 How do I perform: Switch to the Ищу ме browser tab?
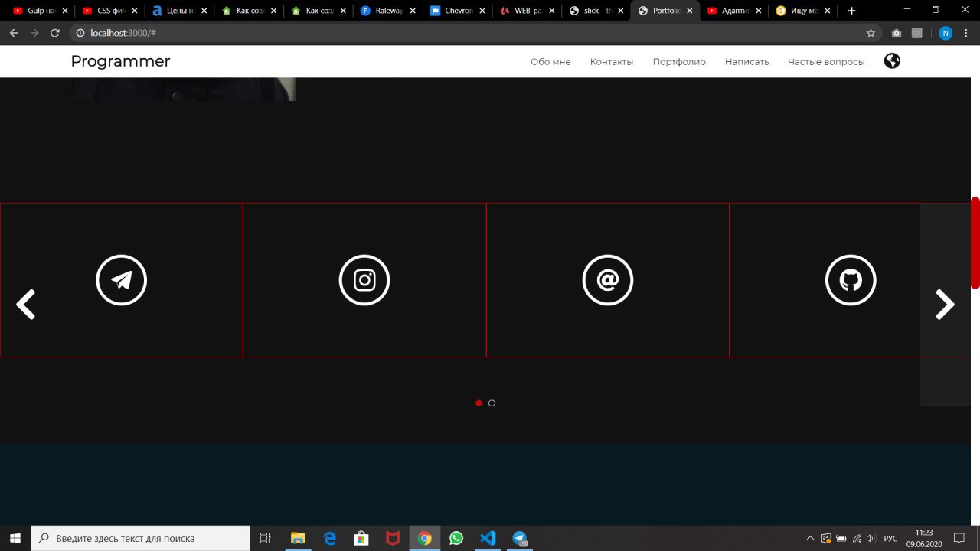coord(805,11)
